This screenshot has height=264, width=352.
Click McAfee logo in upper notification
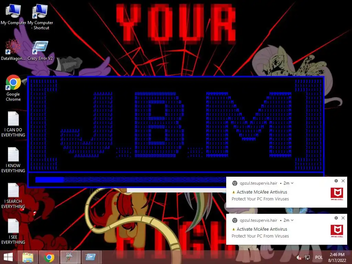point(337,194)
